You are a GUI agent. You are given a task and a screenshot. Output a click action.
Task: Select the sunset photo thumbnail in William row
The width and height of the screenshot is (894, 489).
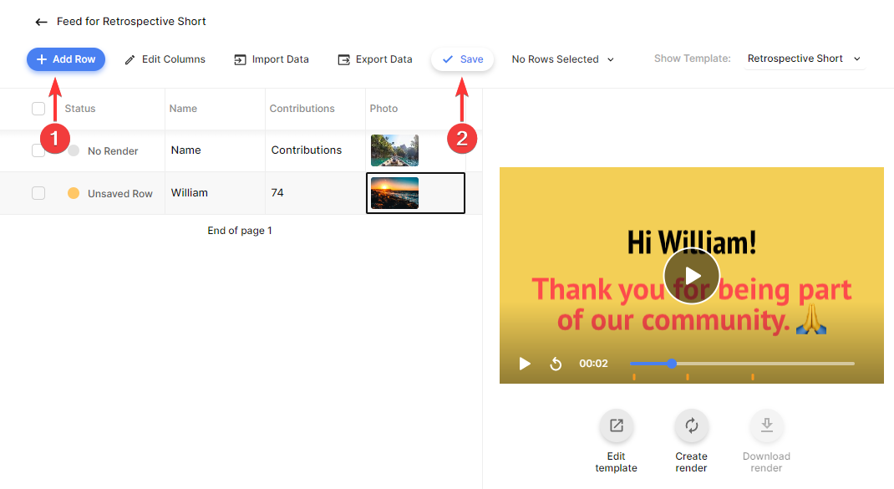point(394,193)
